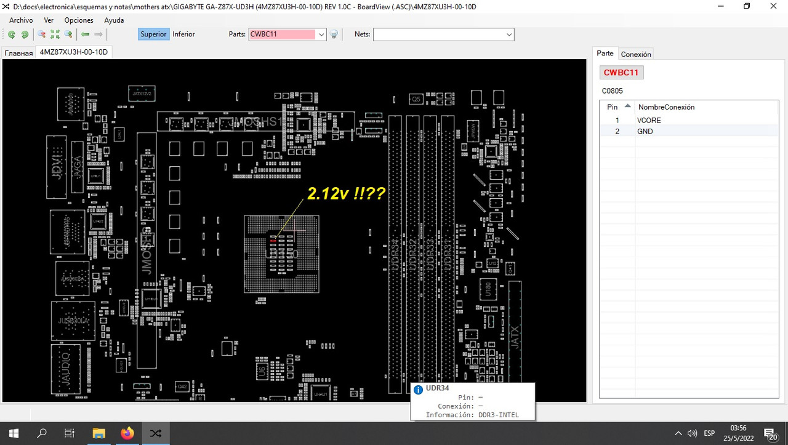Click the JMOSHS1 heatsink outline label
Image resolution: width=788 pixels, height=445 pixels.
tap(257, 121)
